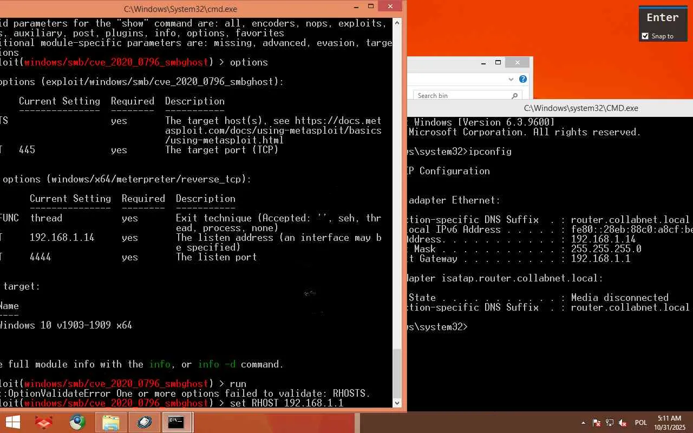This screenshot has height=433, width=693.
Task: Click the cmd.exe vertical scrollbar thumb
Action: pos(397,373)
